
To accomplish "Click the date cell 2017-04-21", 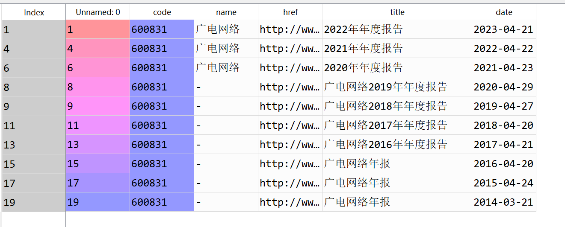I will pyautogui.click(x=504, y=145).
